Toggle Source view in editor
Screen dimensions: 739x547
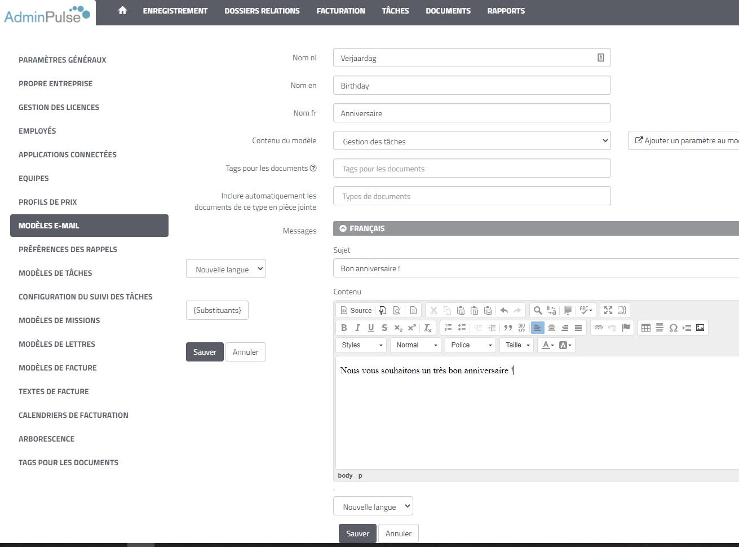point(356,310)
